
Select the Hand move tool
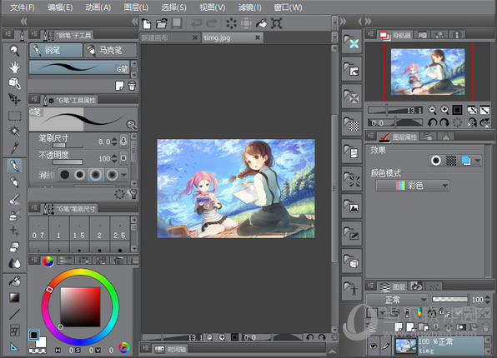click(14, 67)
